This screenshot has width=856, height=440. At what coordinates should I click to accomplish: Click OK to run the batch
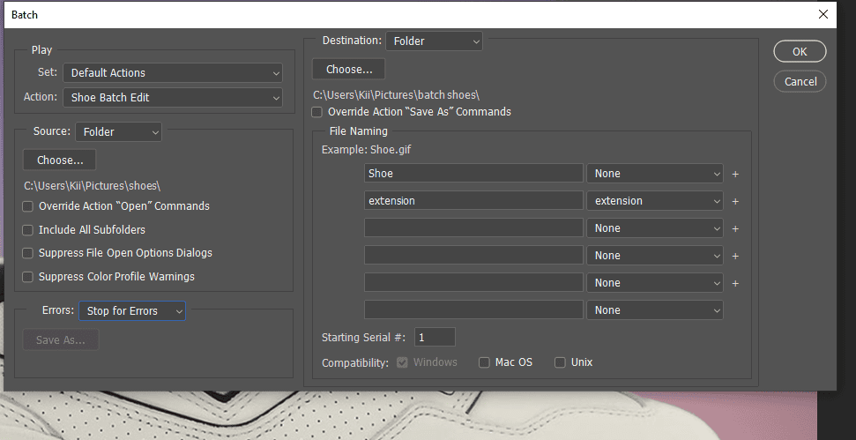point(800,51)
